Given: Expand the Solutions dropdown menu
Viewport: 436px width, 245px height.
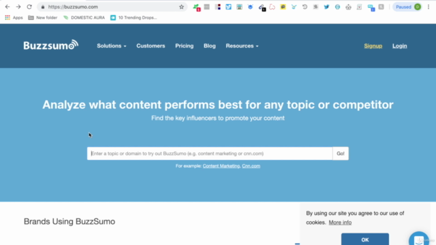Looking at the screenshot, I should [x=112, y=46].
